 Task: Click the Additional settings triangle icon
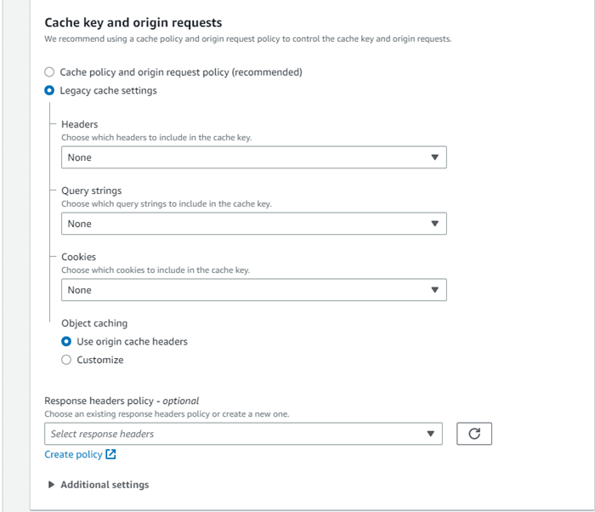tap(52, 485)
